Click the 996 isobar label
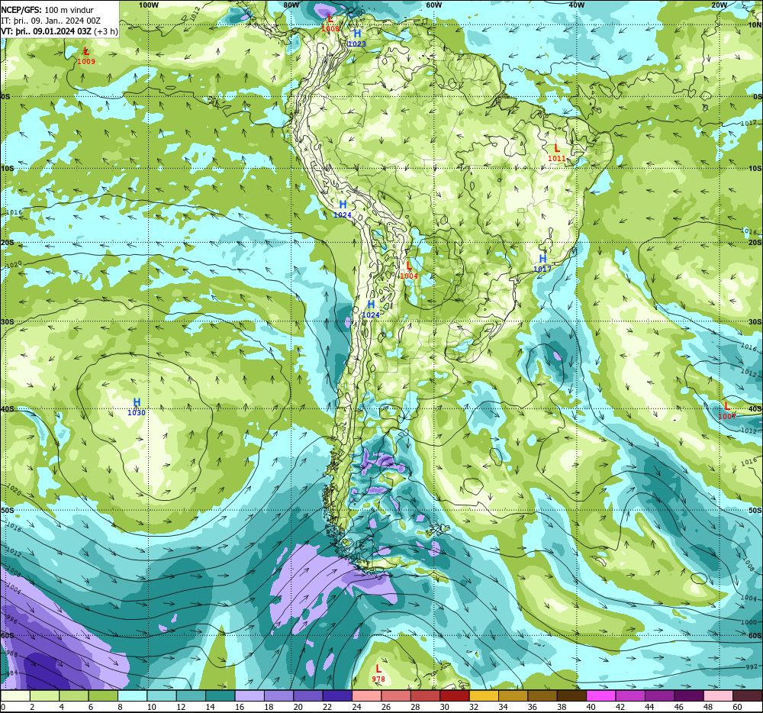 coord(11,620)
